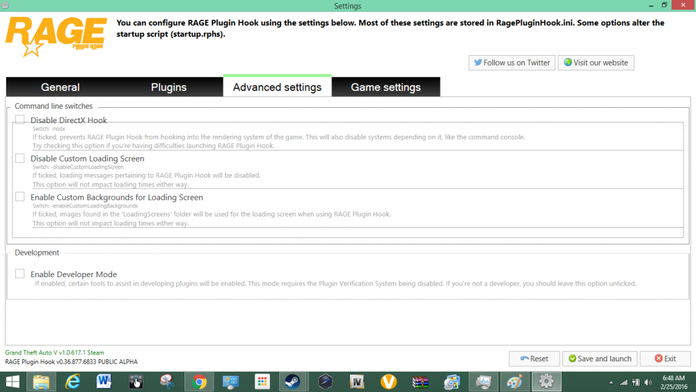Open the control panel icon in taskbar
This screenshot has width=696, height=392.
230,382
